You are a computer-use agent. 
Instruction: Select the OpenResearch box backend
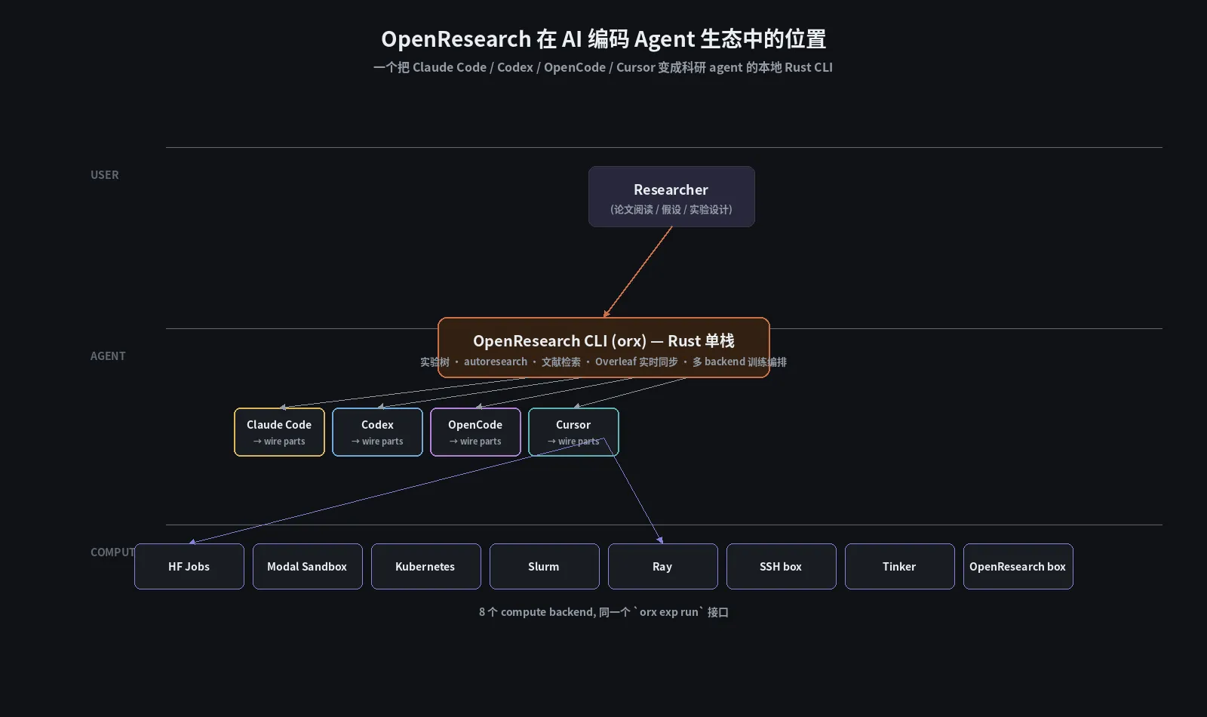pyautogui.click(x=1018, y=566)
